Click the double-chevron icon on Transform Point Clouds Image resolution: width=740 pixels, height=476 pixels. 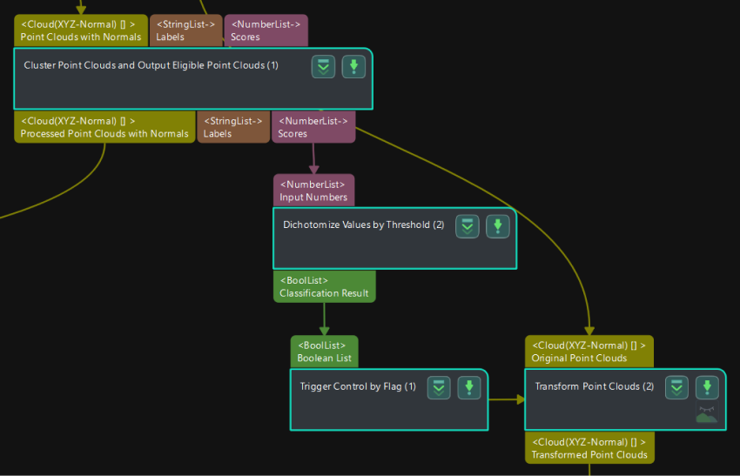tap(676, 388)
